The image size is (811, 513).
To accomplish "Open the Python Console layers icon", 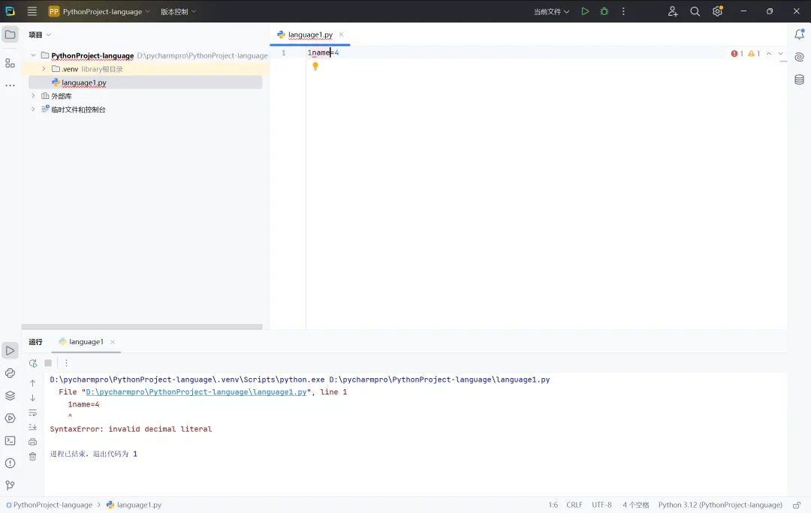I will (10, 396).
